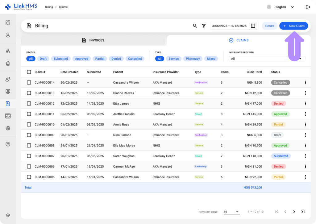Viewport: 316px width, 224px height.
Task: Open the help question mark icon in sidebar
Action: 8,144
